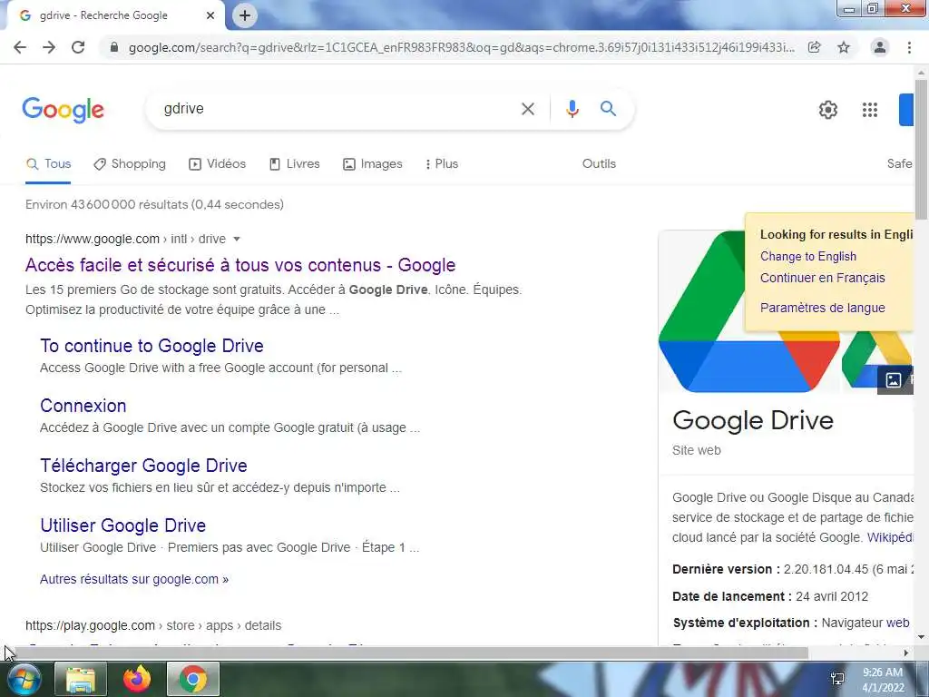This screenshot has width=929, height=697.
Task: Open the Wikipédia link in Drive panel
Action: (x=891, y=537)
